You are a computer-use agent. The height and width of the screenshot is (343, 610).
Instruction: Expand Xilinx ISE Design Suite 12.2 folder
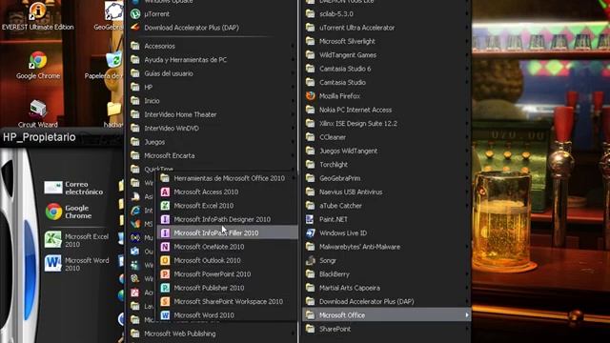click(386, 123)
